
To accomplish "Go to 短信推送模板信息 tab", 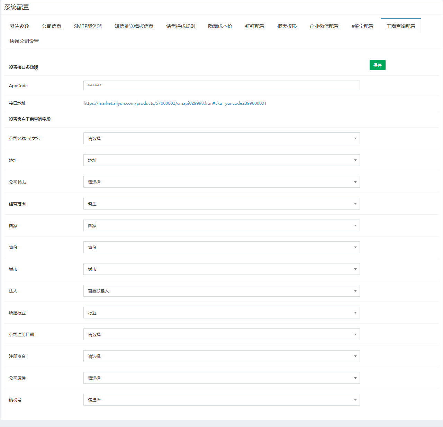I will point(134,26).
